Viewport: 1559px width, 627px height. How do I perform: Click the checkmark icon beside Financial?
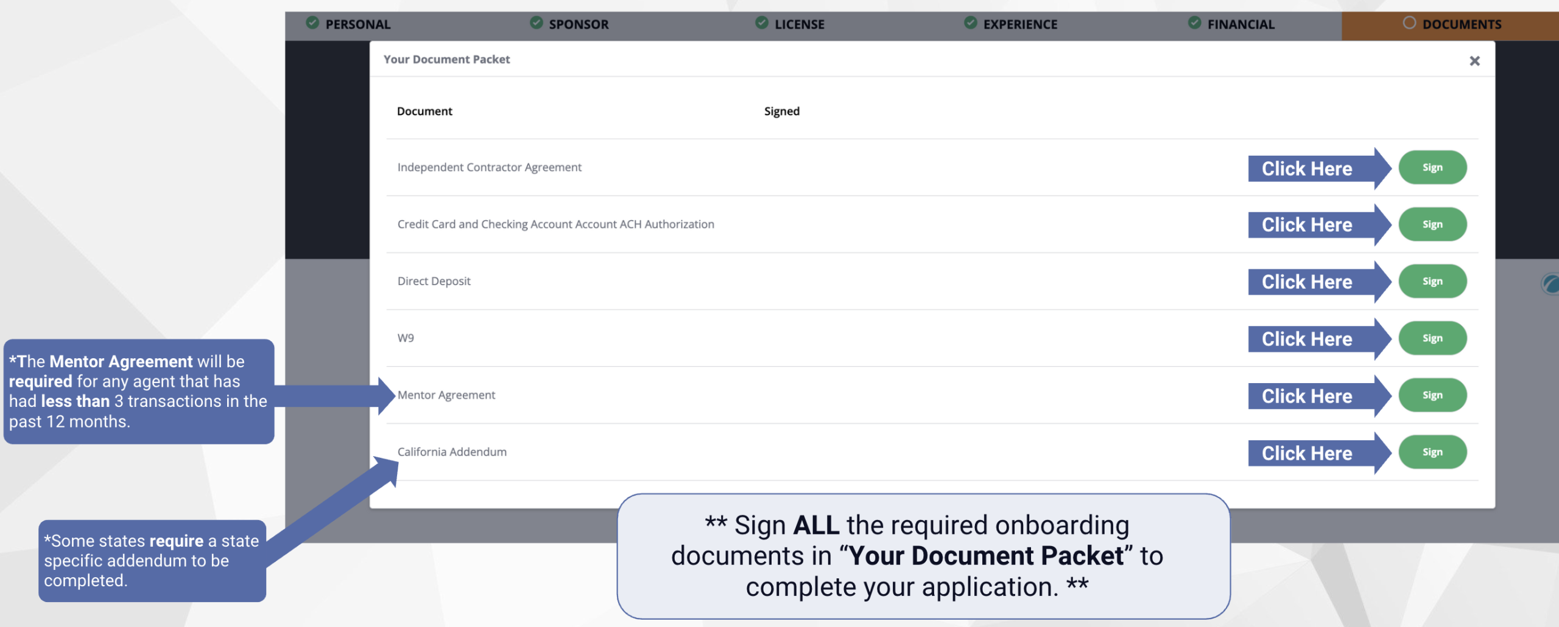pyautogui.click(x=1194, y=23)
